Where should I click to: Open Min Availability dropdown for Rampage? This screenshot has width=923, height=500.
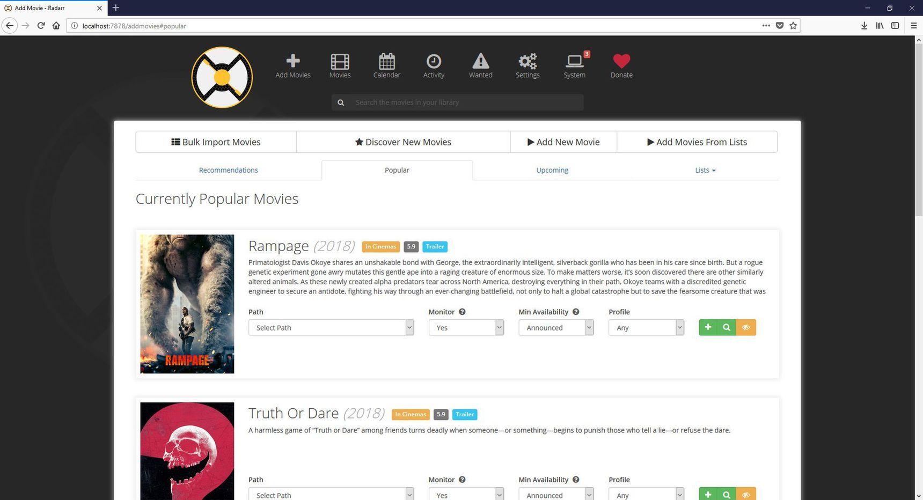click(x=556, y=327)
